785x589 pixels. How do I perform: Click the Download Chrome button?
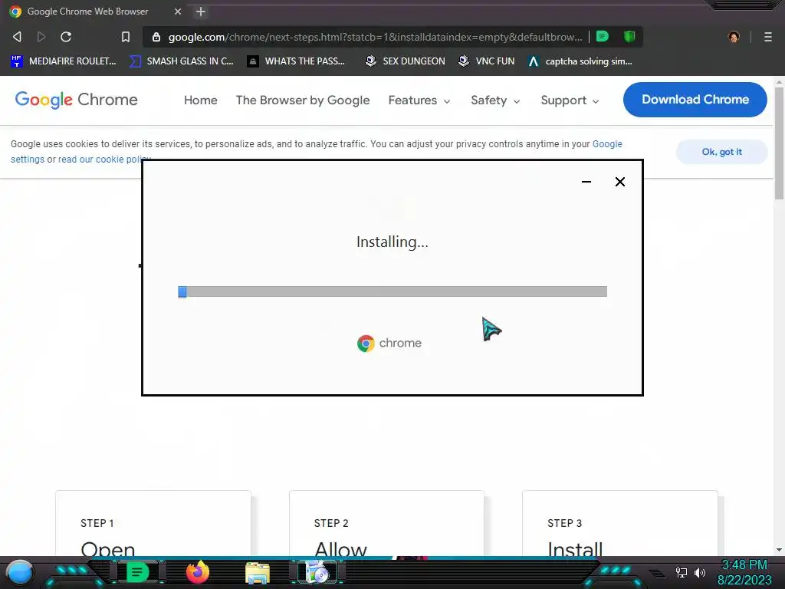(x=695, y=99)
